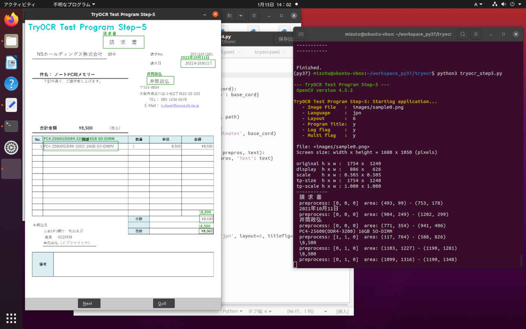Open the terminal hamburger menu
Viewport: 526px width, 329px height.
point(476,34)
